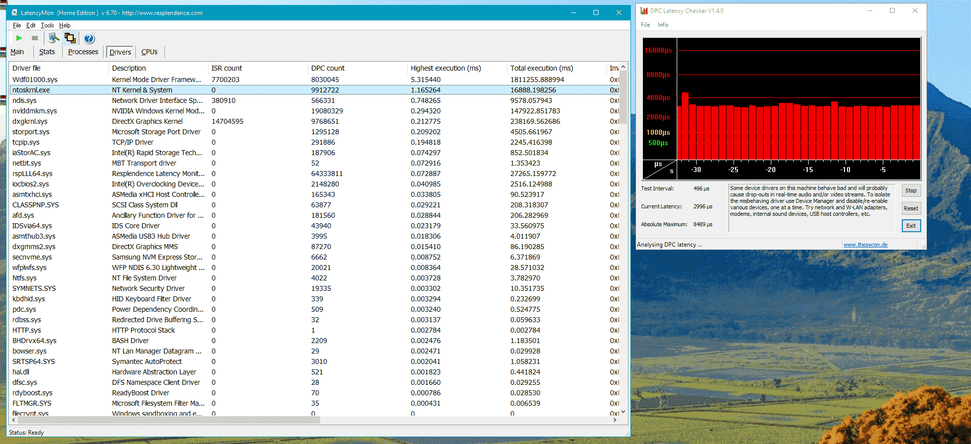Select the dxgkrnl.sys driver row

(314, 121)
